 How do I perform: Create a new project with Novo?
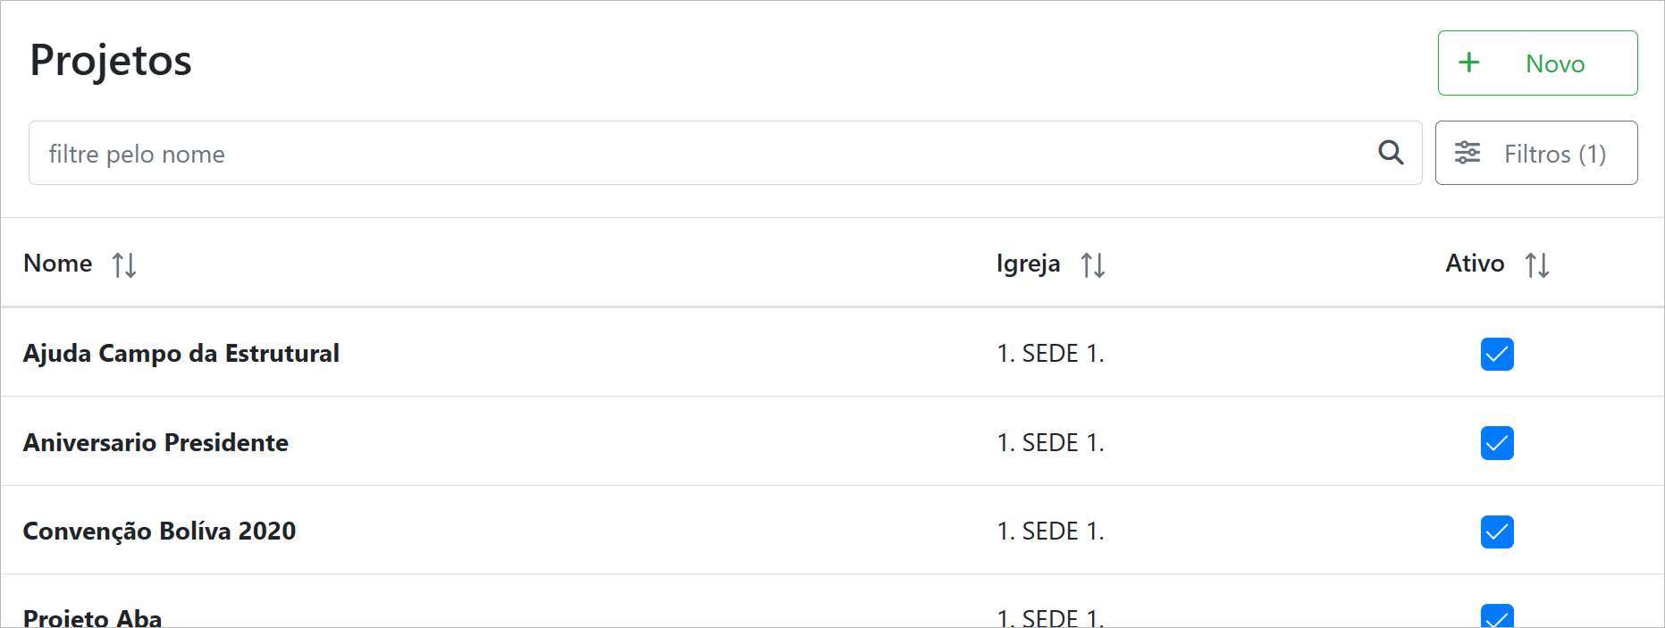click(x=1537, y=63)
